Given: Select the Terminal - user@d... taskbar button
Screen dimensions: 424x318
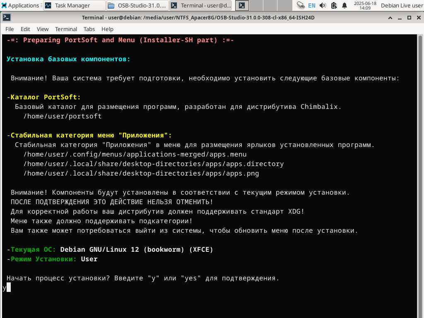Looking at the screenshot, I should click(201, 5).
